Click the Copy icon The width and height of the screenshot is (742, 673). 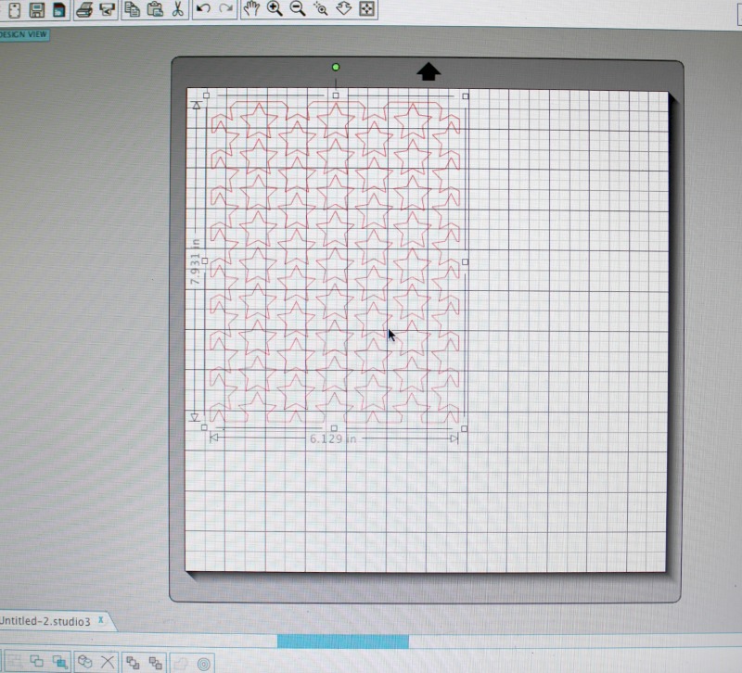133,9
